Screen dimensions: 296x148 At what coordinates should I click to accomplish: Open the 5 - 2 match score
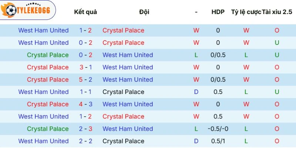(85, 80)
